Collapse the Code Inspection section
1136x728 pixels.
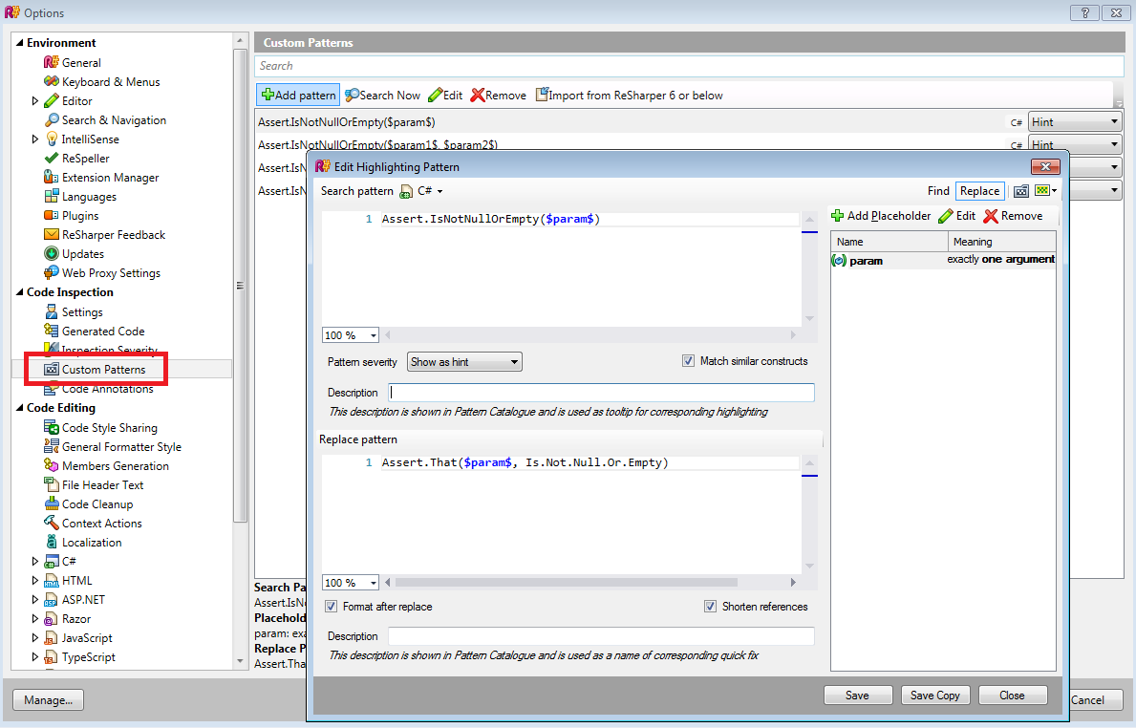point(19,292)
